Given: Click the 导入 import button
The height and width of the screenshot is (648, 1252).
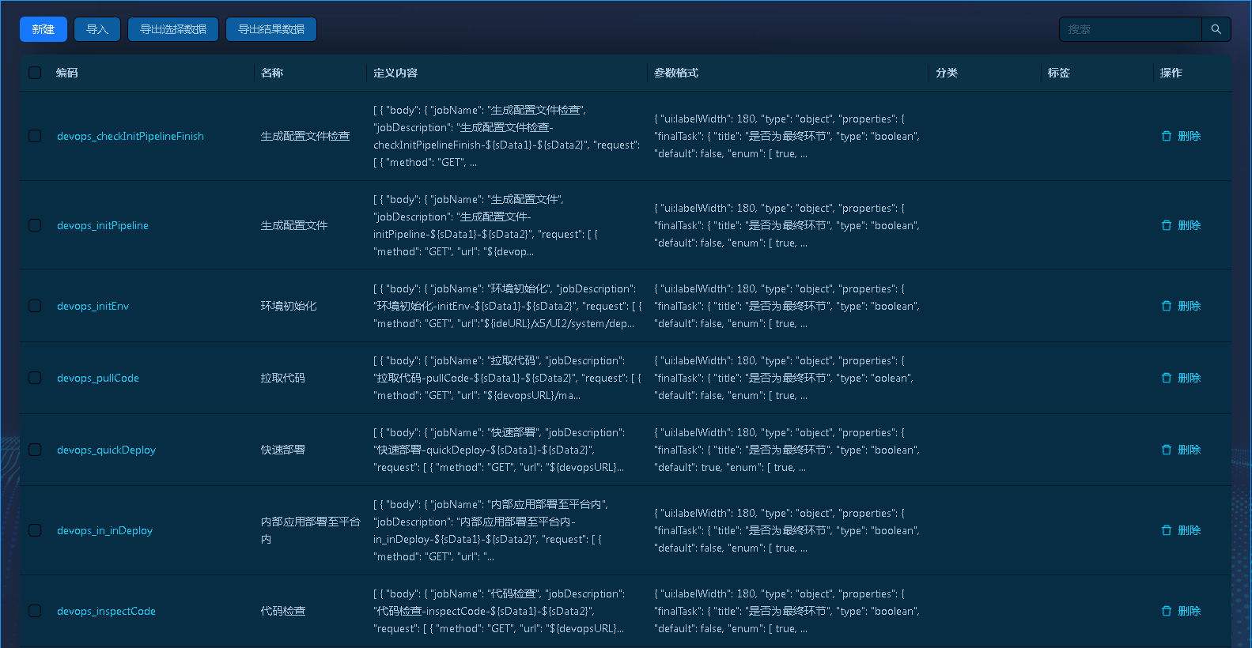Looking at the screenshot, I should 97,29.
